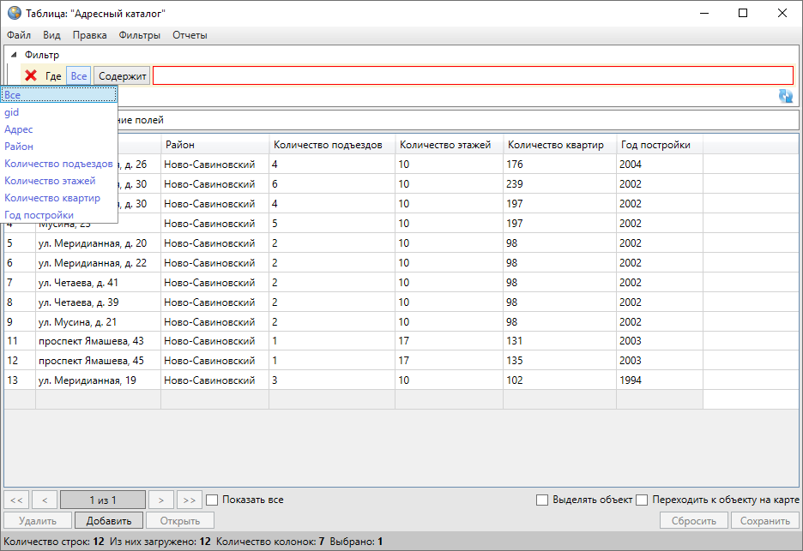Click the blue refresh icon
803x551 pixels.
point(785,96)
